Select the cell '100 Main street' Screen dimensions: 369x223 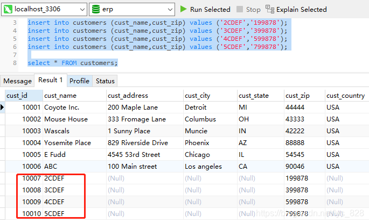point(145,167)
